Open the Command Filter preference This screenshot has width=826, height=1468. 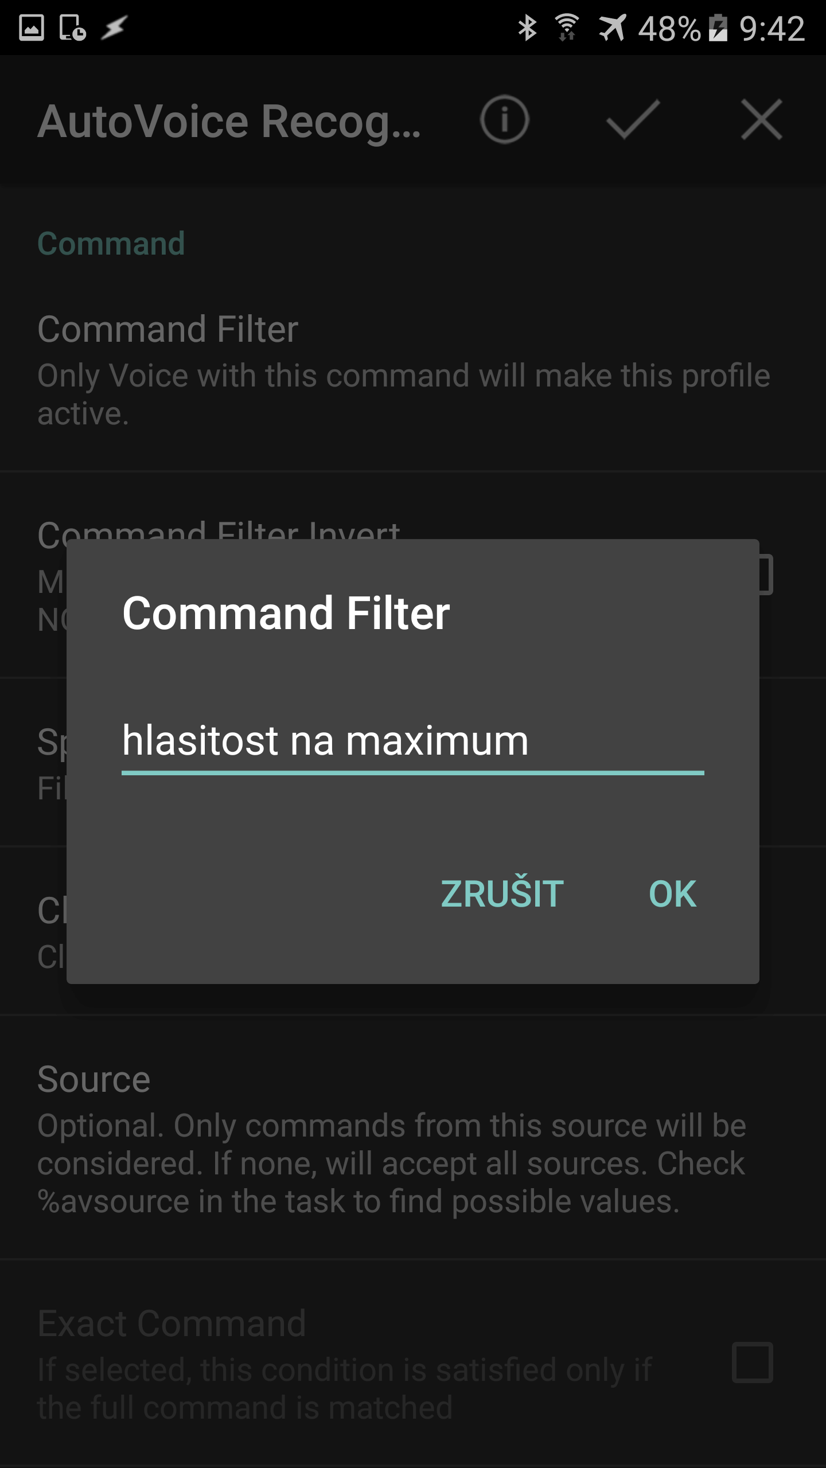413,370
